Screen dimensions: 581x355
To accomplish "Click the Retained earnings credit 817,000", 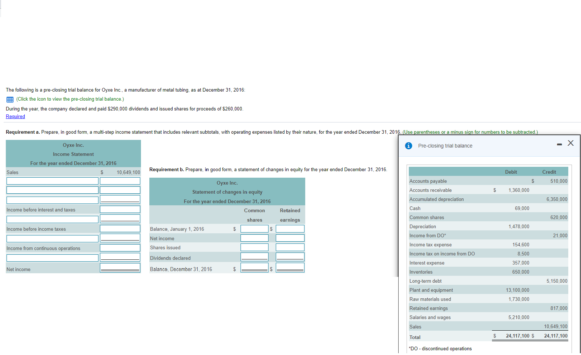I will pos(558,308).
